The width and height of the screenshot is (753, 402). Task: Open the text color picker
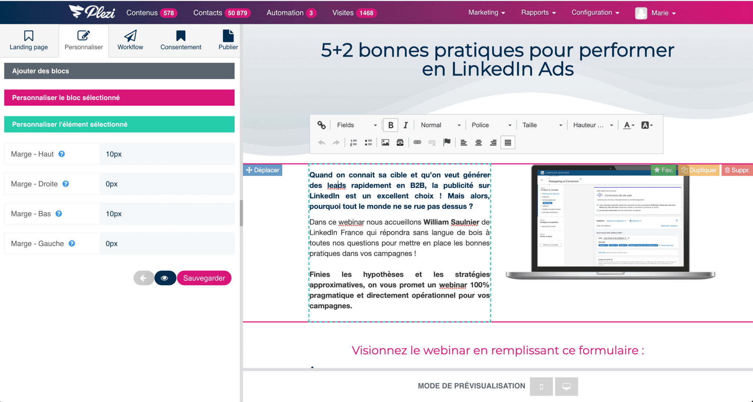coord(629,125)
